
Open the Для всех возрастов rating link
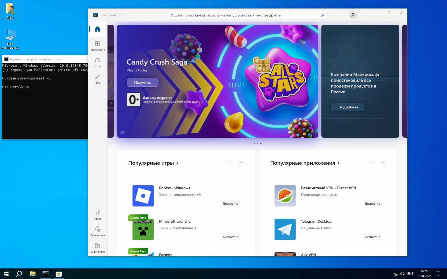point(157,98)
